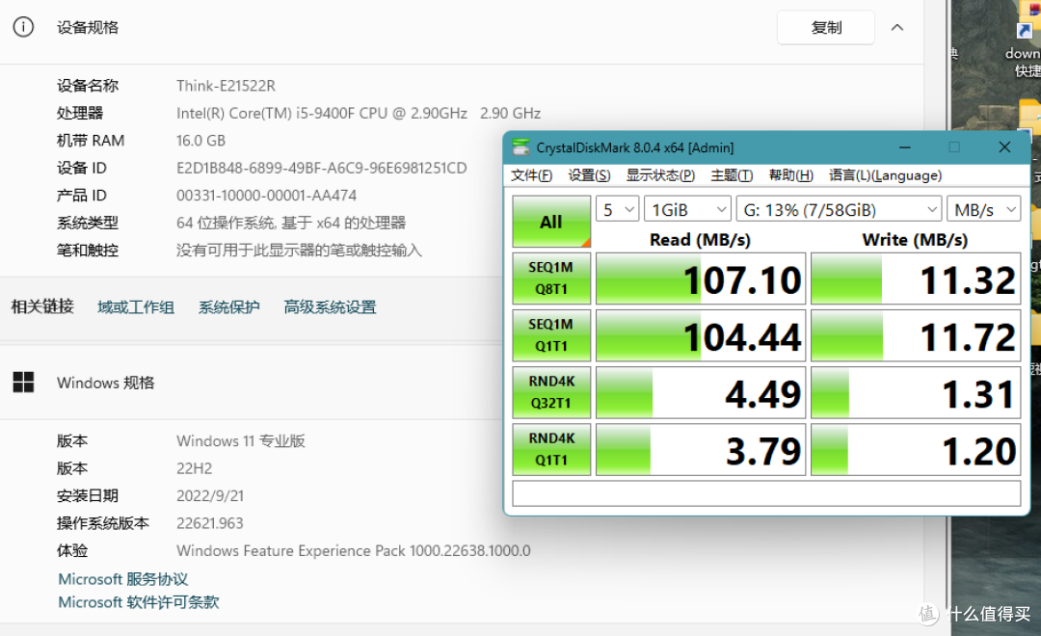
Task: Click the 104.44 read result bar
Action: click(701, 335)
